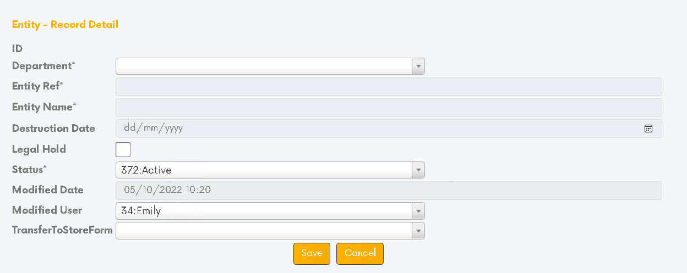The image size is (687, 273).
Task: Click the Legal Hold label text
Action: point(39,149)
